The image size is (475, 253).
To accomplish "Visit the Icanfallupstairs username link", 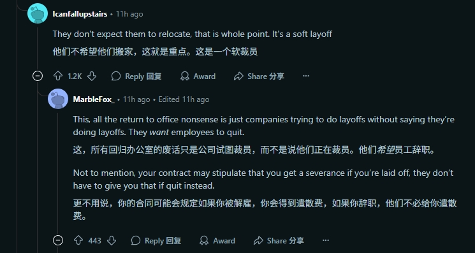I will pos(80,14).
